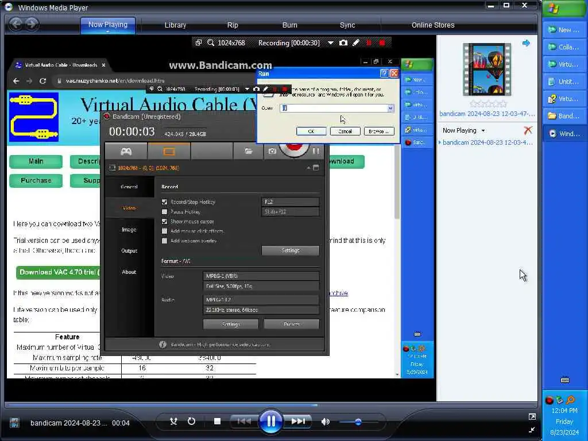Click the pencil icon on the 00:00:30 recording bar

(x=356, y=42)
